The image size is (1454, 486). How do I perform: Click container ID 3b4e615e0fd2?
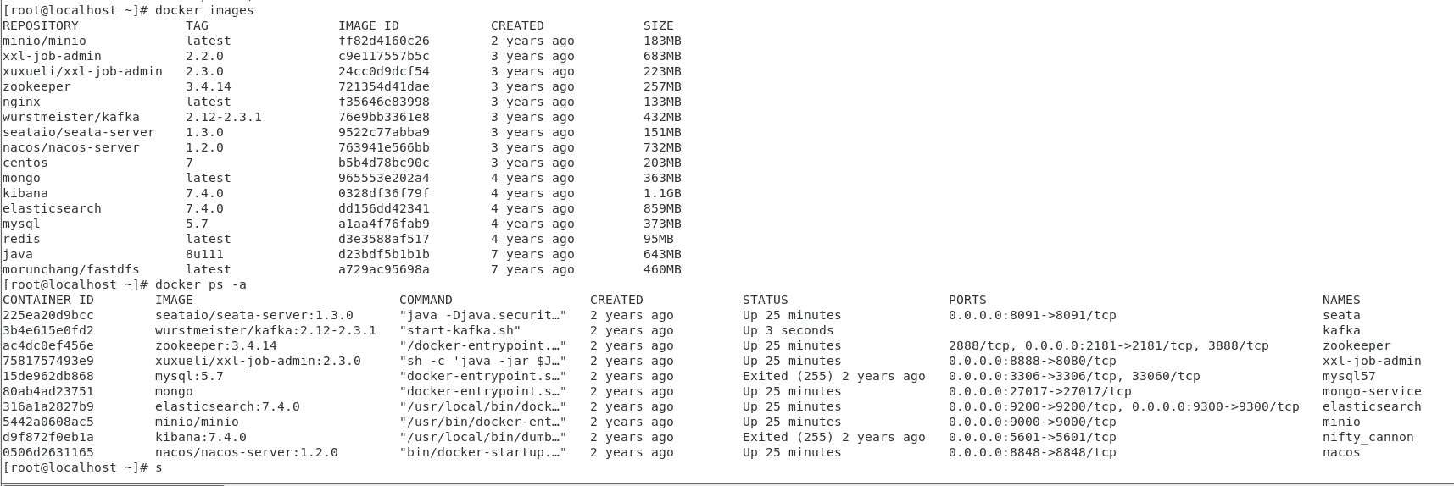(x=48, y=330)
